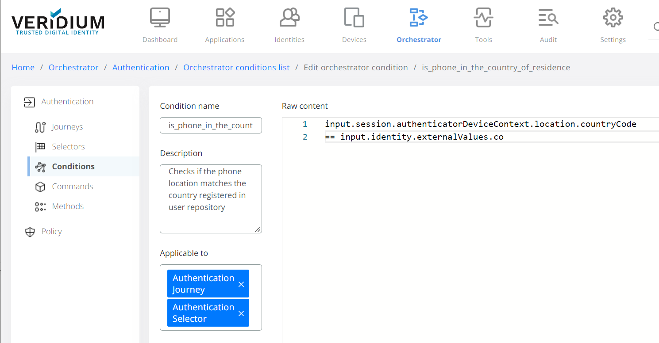Go to Orchestrator conditions list breadcrumb
This screenshot has width=659, height=343.
[x=236, y=68]
